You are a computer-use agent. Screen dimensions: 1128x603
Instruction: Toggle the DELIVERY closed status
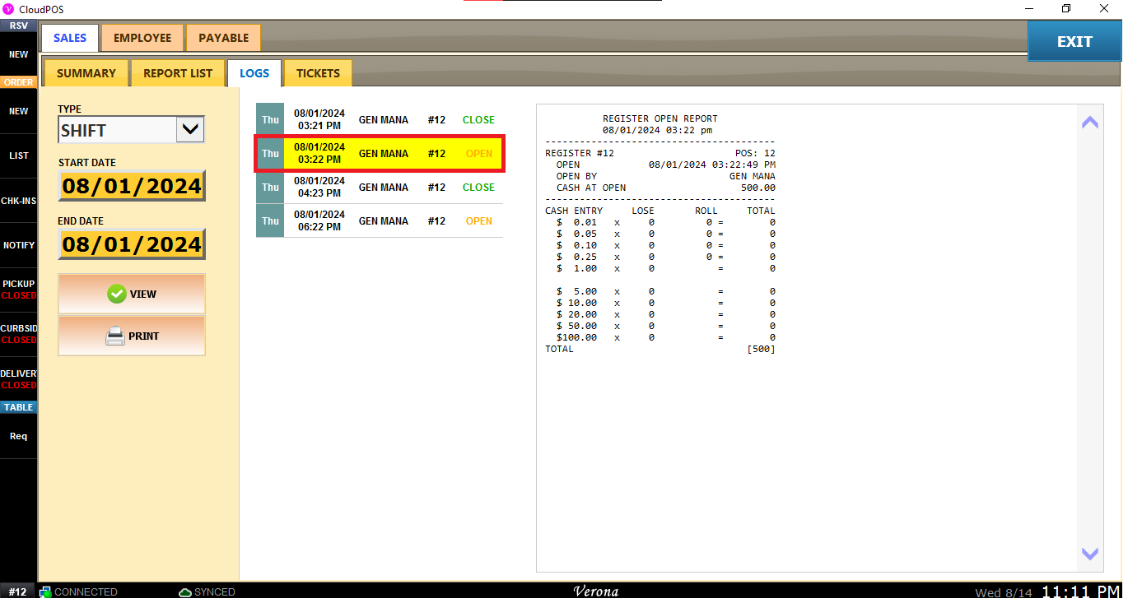click(x=18, y=379)
